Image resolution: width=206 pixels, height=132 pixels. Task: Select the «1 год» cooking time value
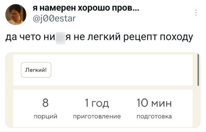click(97, 104)
